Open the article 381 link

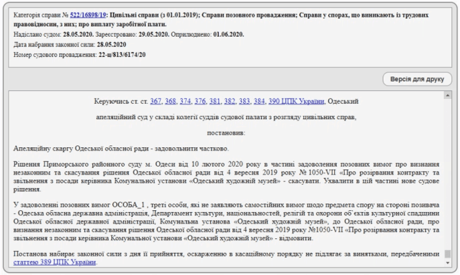[216, 101]
